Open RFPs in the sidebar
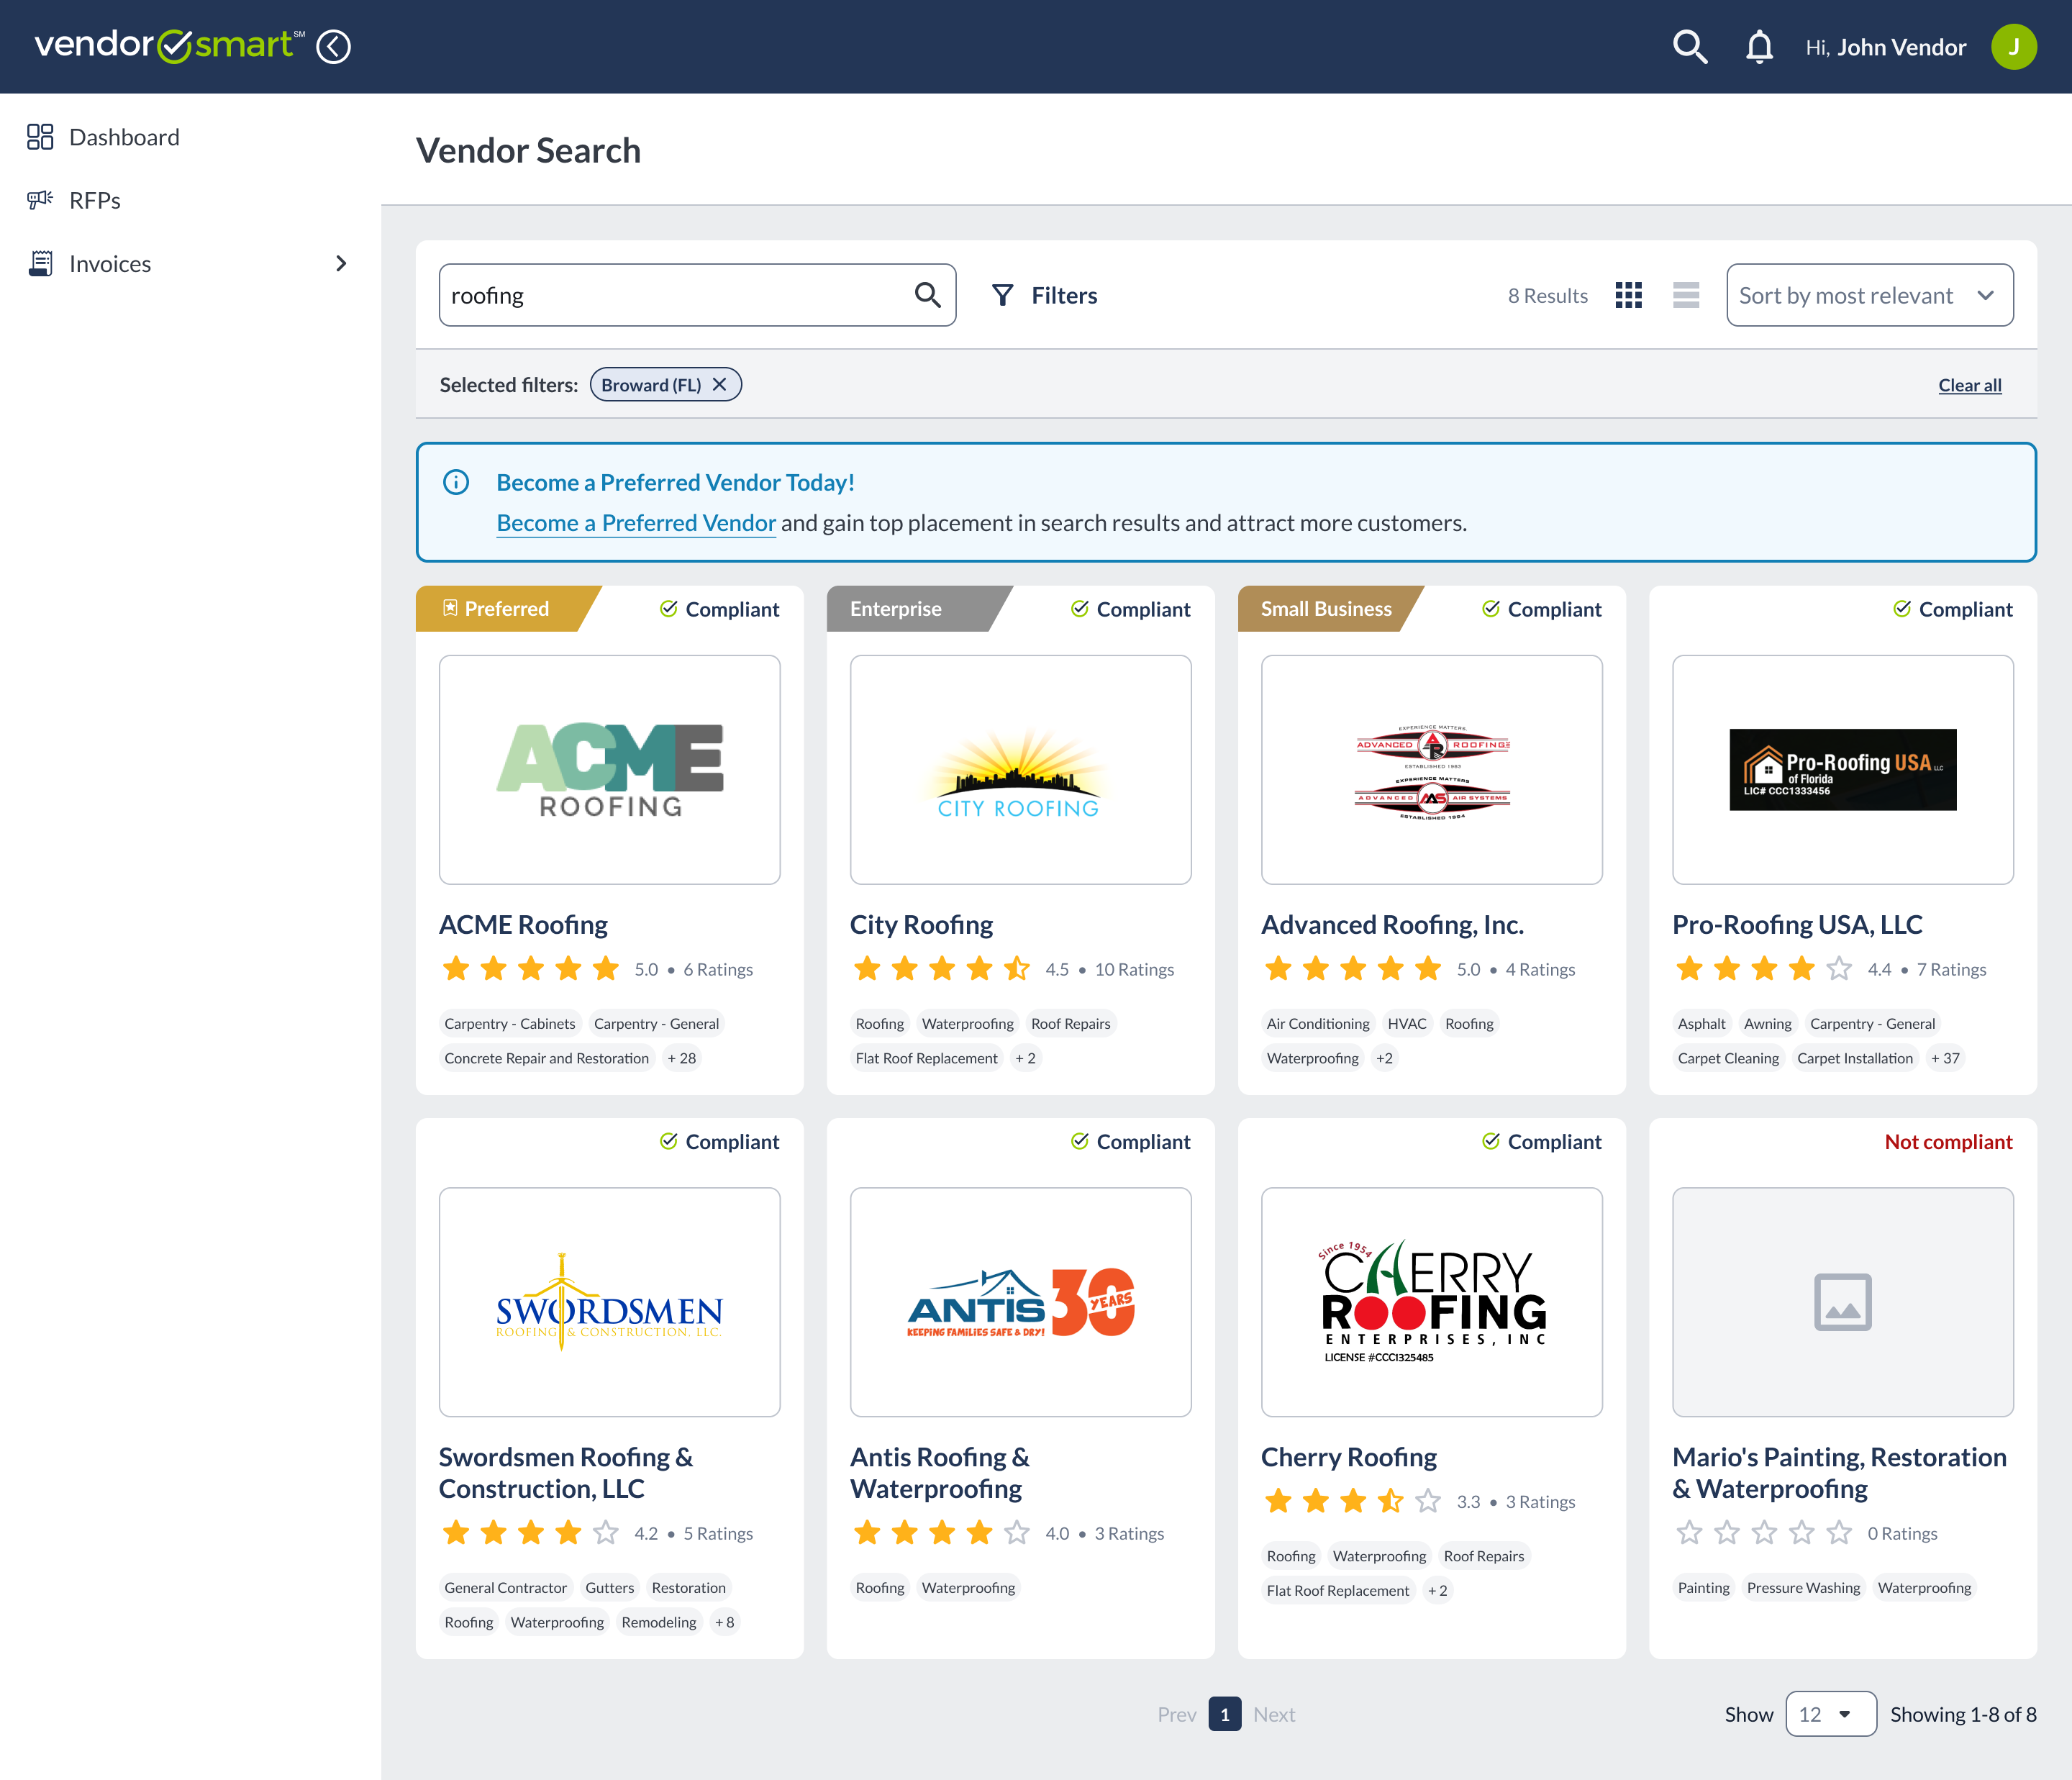Image resolution: width=2072 pixels, height=1780 pixels. click(x=94, y=201)
